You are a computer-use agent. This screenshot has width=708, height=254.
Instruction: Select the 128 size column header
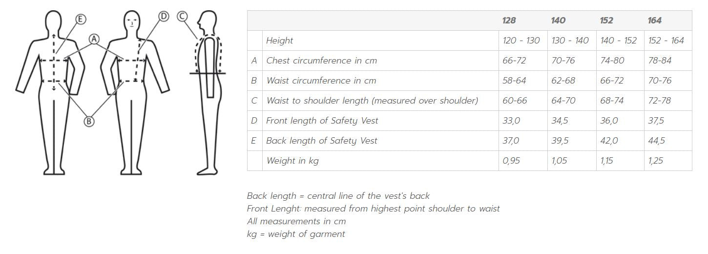pyautogui.click(x=509, y=21)
